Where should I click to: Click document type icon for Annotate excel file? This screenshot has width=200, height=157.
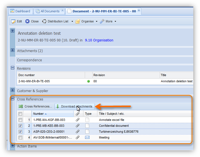click(87, 120)
